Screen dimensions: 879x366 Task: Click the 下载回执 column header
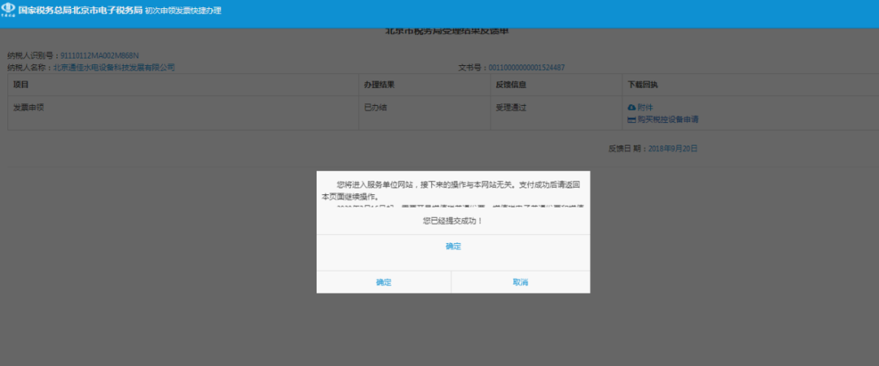(x=642, y=85)
